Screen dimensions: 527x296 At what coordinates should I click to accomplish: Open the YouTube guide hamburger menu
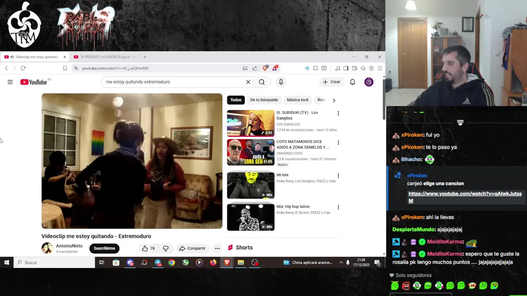(10, 82)
